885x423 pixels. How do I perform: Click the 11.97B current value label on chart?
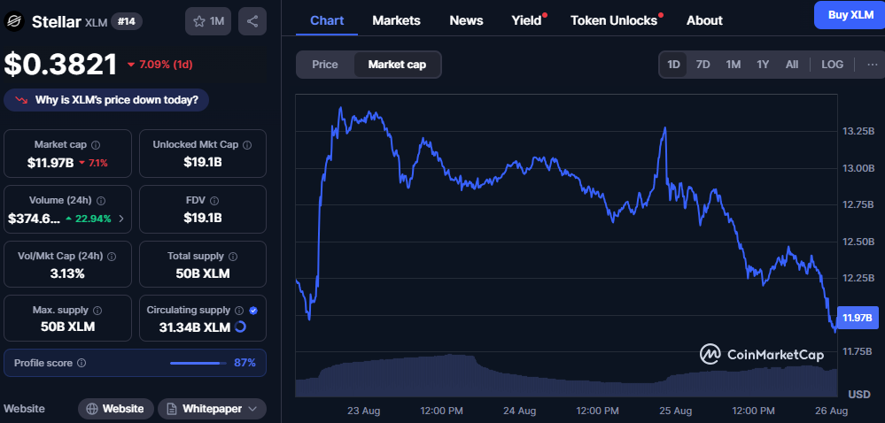tap(858, 318)
